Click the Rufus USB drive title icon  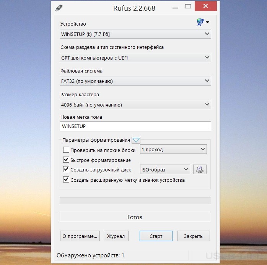(x=59, y=8)
